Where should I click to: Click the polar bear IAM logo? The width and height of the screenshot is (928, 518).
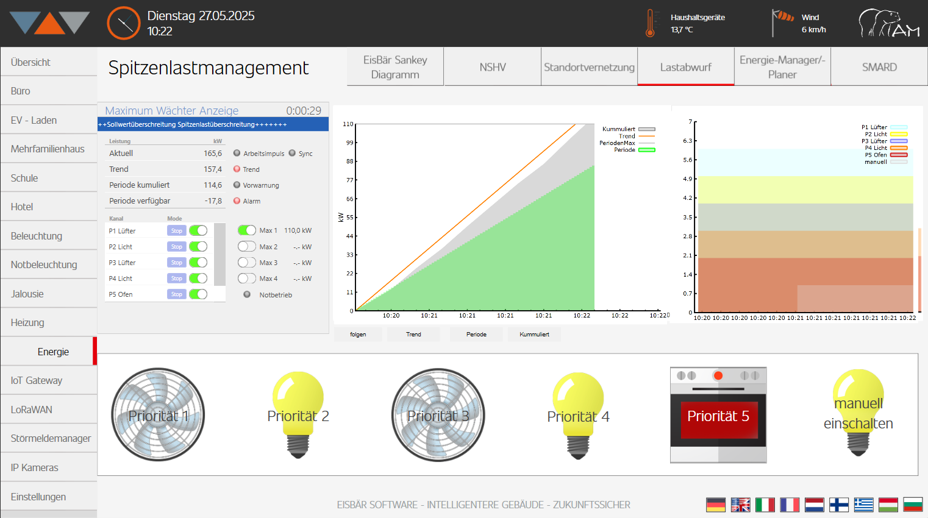point(889,23)
